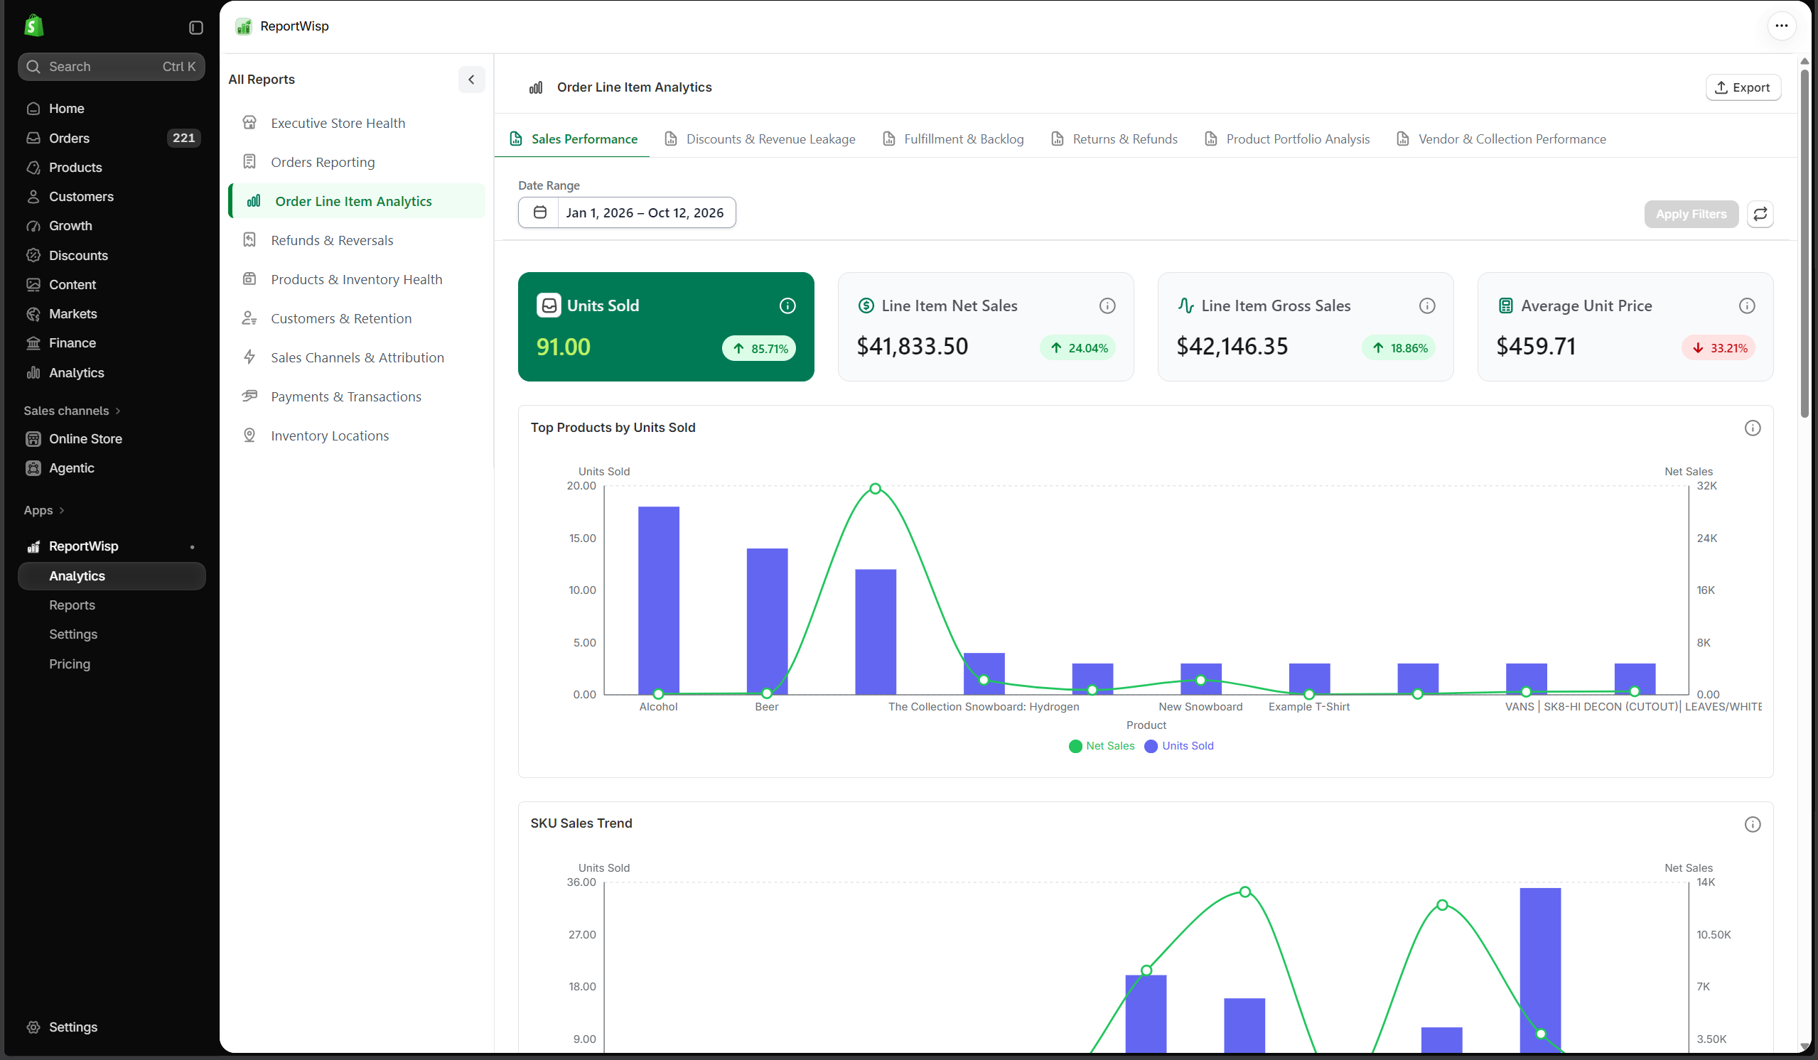Open Average Unit Price info icon
Viewport: 1818px width, 1060px height.
[1747, 305]
